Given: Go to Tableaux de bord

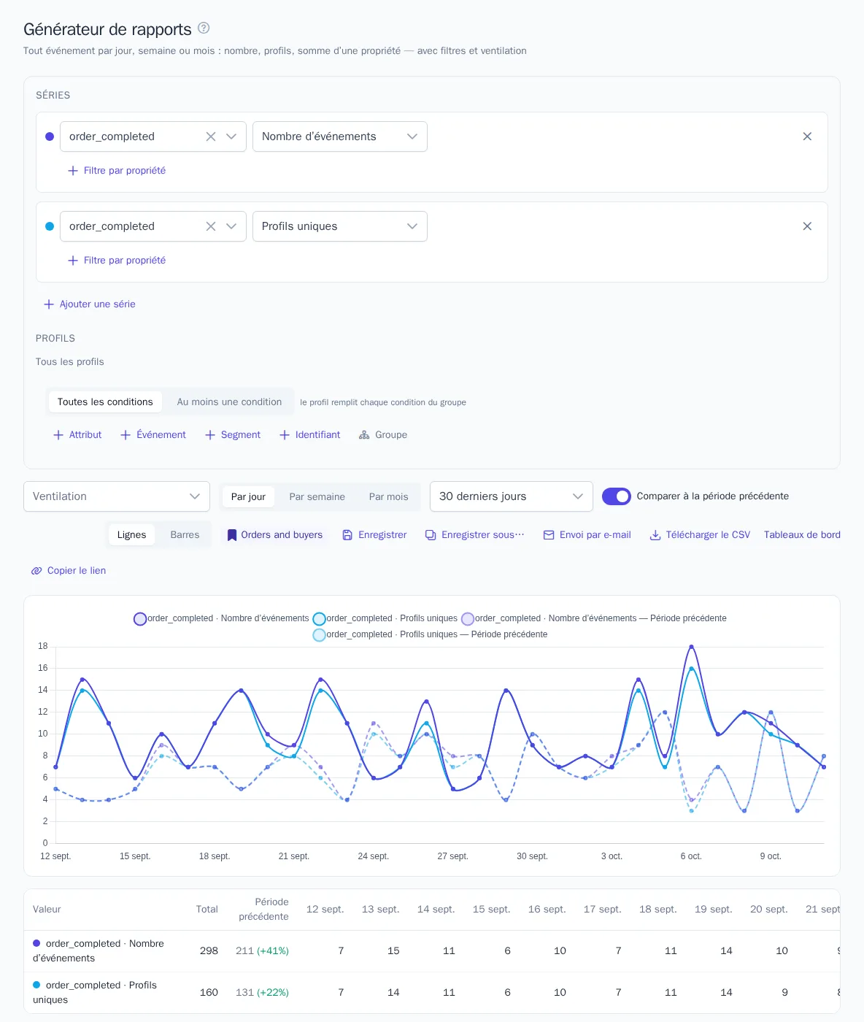Looking at the screenshot, I should (802, 535).
